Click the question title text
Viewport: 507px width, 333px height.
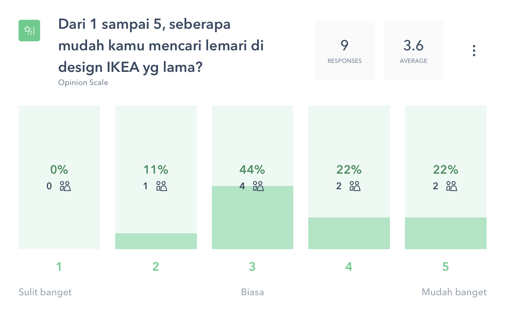pos(161,46)
